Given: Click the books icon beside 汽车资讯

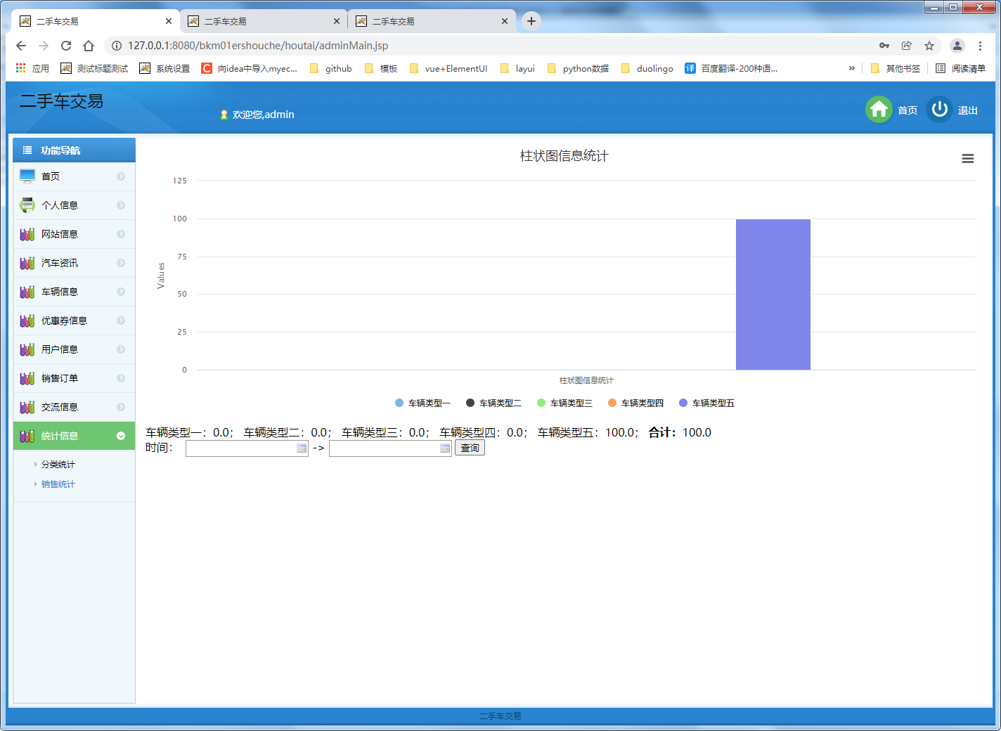Looking at the screenshot, I should pos(27,263).
